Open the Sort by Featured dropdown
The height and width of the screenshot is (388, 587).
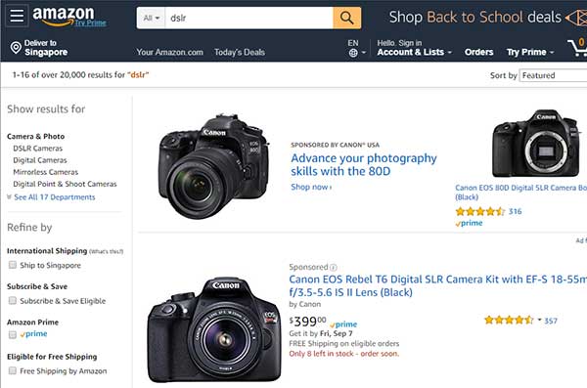click(x=554, y=75)
